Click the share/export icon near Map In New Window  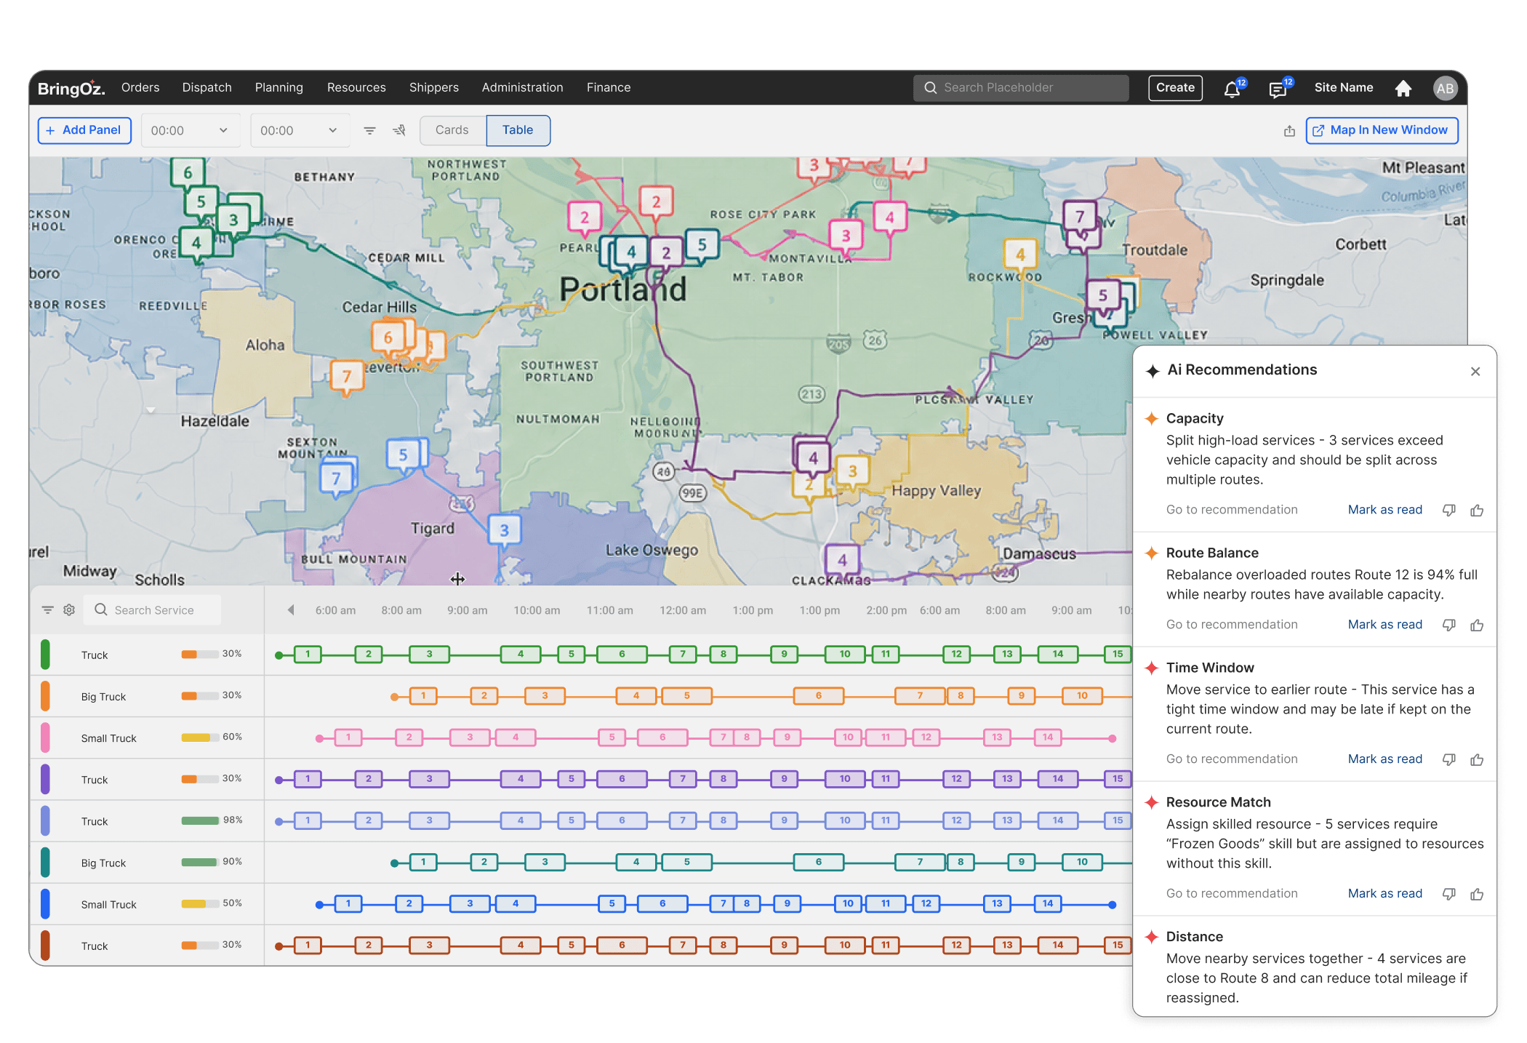pyautogui.click(x=1289, y=131)
